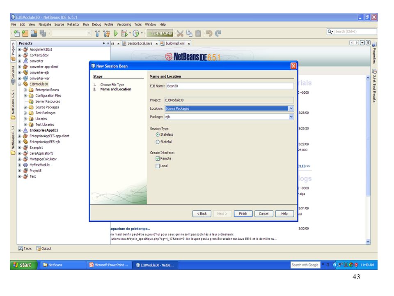Viewport: 394px width, 296px height.
Task: Open the Microsoft PowerPoint taskbar button
Action: tap(109, 265)
